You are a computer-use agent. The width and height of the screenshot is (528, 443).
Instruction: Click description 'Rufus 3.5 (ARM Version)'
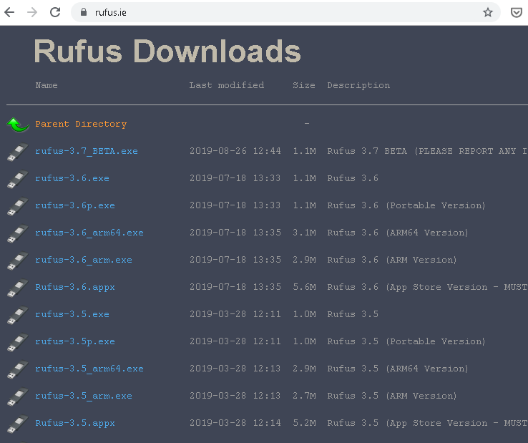click(392, 396)
